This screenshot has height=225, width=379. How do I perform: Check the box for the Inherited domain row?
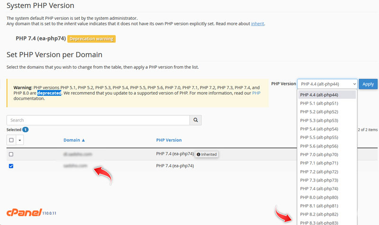coord(11,155)
